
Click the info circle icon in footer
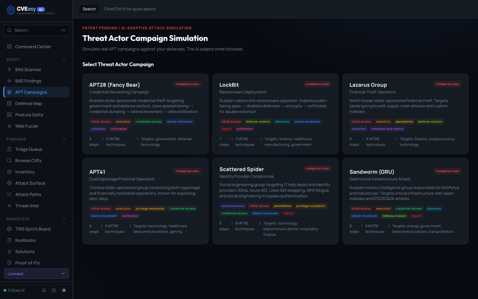tap(54, 290)
